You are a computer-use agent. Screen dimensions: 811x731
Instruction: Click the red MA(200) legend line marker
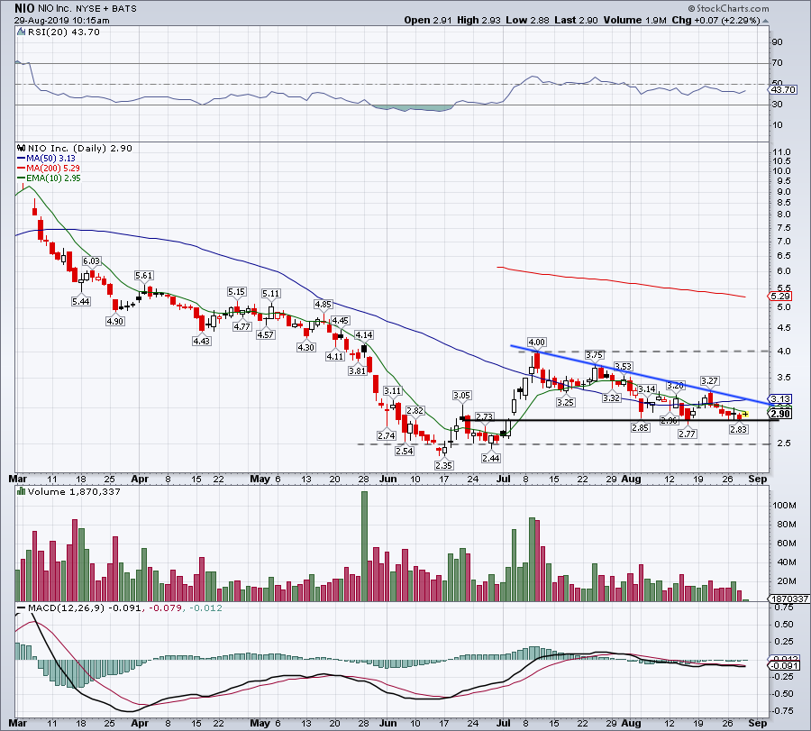click(x=22, y=169)
